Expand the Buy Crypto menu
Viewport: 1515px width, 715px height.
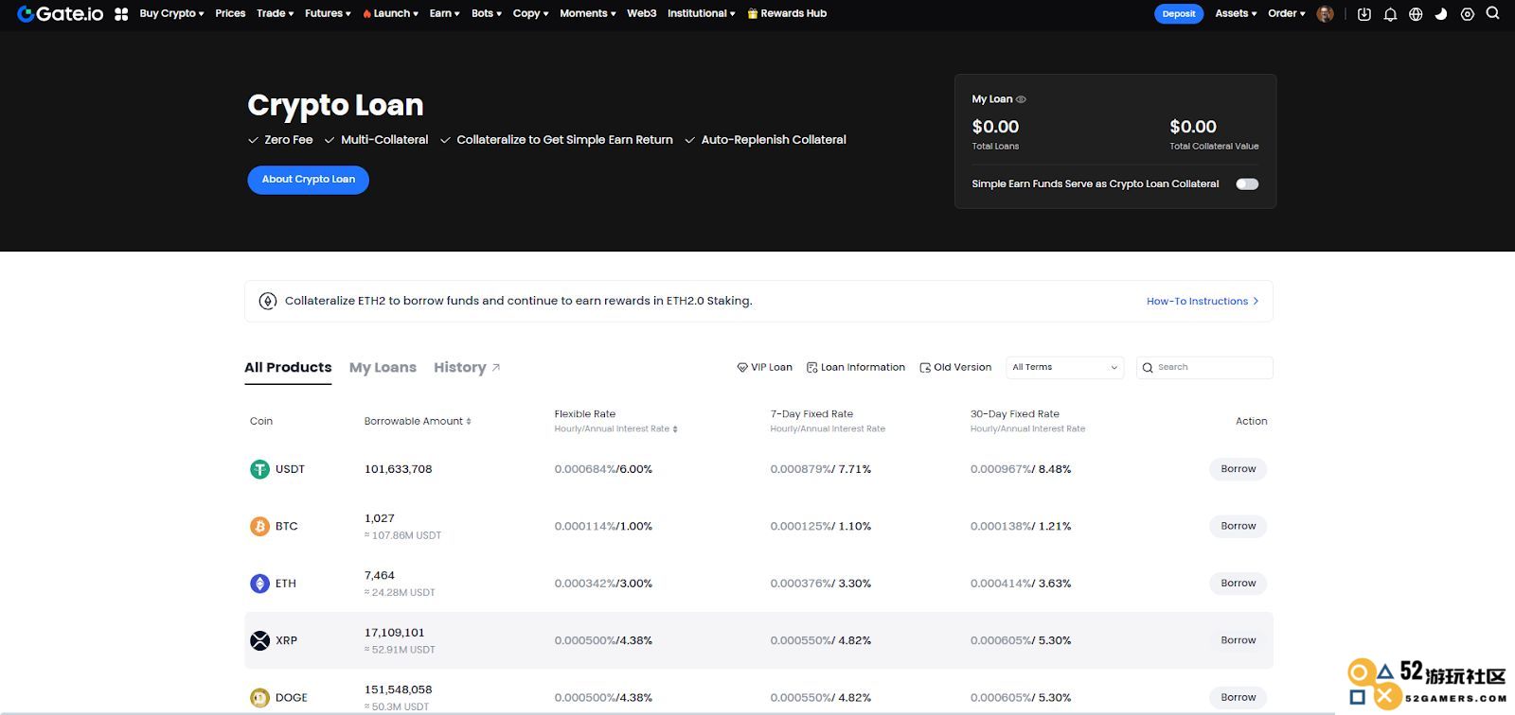[171, 13]
